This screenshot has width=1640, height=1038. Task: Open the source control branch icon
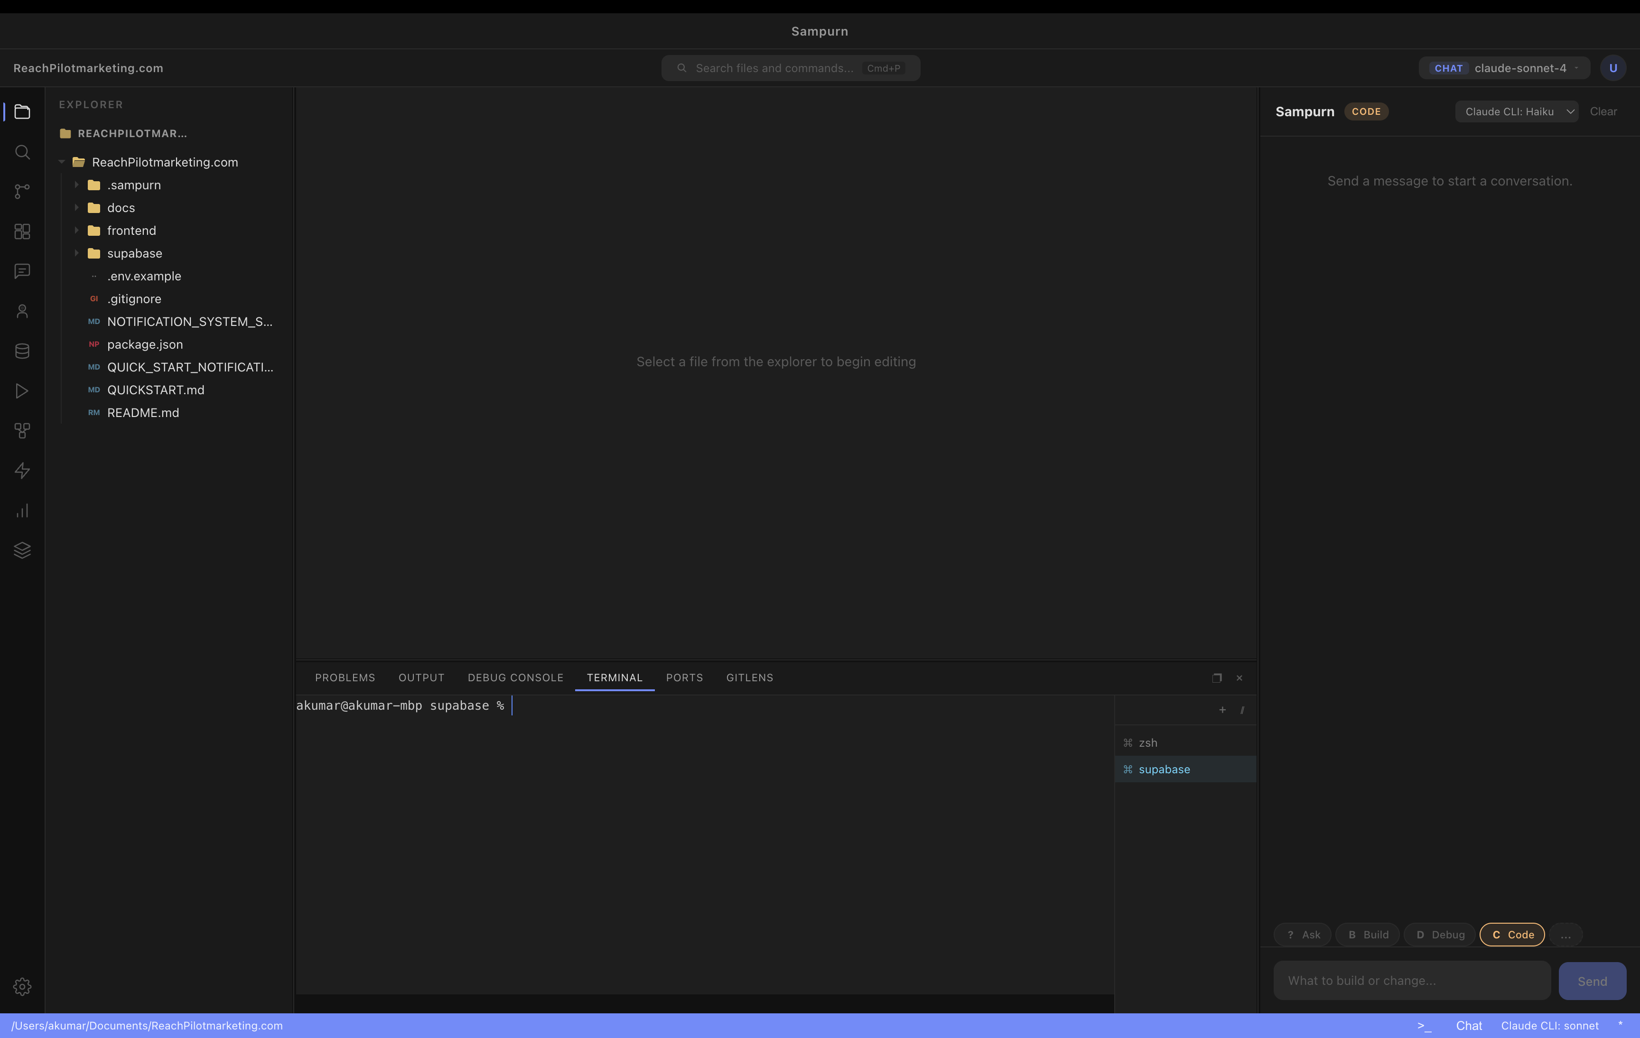[x=22, y=191]
